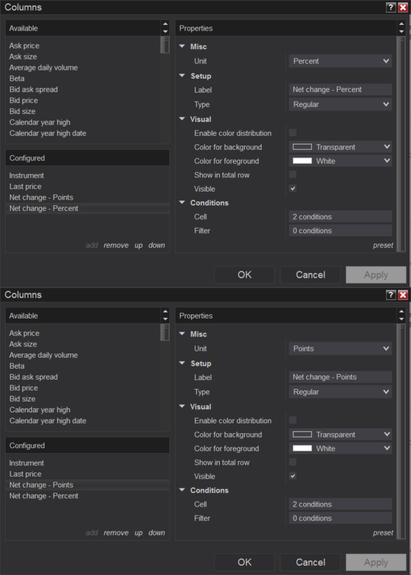This screenshot has width=411, height=575.
Task: Click the down arrow in the lower dialog's Properties header
Action: 402,319
